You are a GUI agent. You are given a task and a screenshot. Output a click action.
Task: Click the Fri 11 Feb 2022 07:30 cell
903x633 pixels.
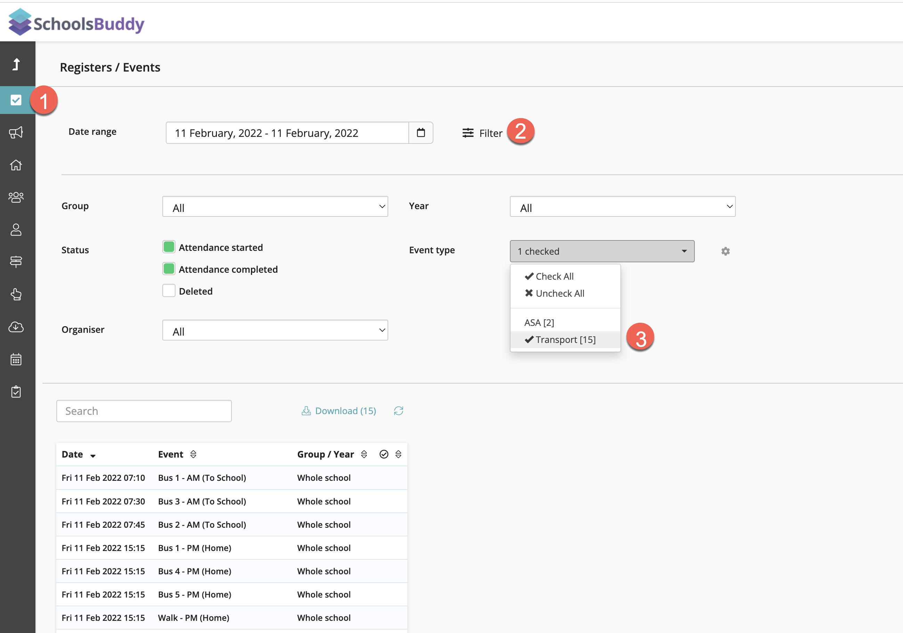click(104, 501)
